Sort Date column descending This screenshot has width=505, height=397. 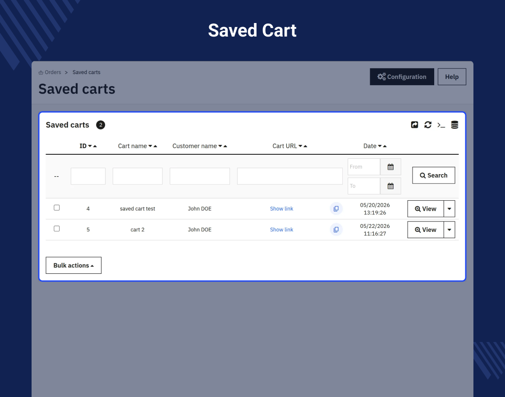(x=380, y=146)
